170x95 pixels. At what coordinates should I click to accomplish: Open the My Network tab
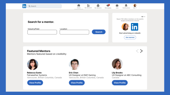[x=88, y=6]
